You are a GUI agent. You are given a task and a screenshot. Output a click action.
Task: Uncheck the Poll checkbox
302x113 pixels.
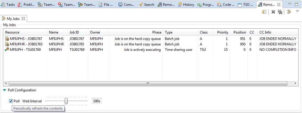click(x=11, y=101)
